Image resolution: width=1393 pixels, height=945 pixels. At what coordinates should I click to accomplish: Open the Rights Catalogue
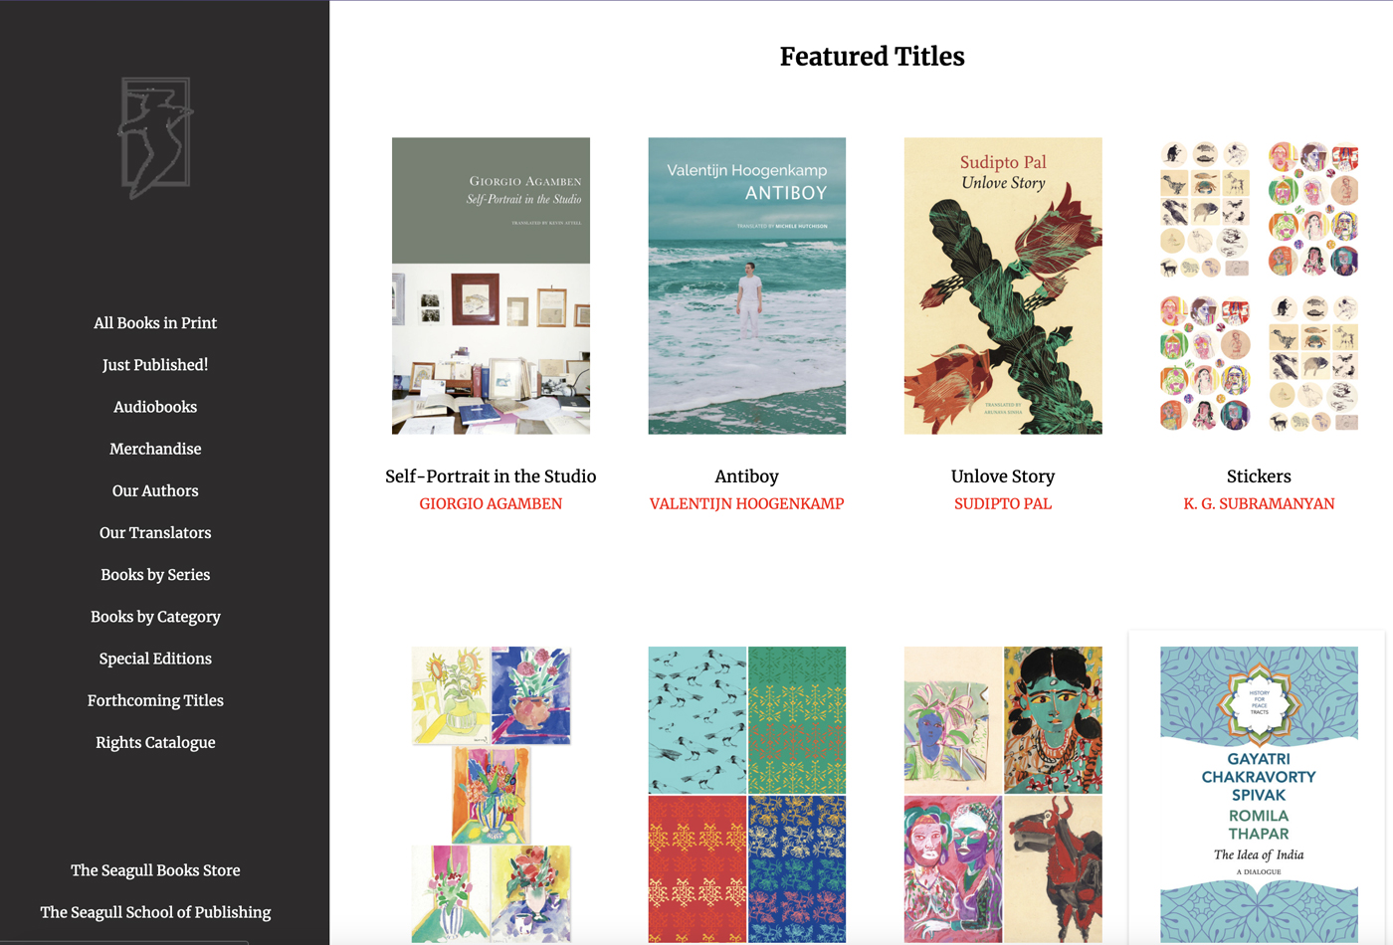tap(155, 742)
